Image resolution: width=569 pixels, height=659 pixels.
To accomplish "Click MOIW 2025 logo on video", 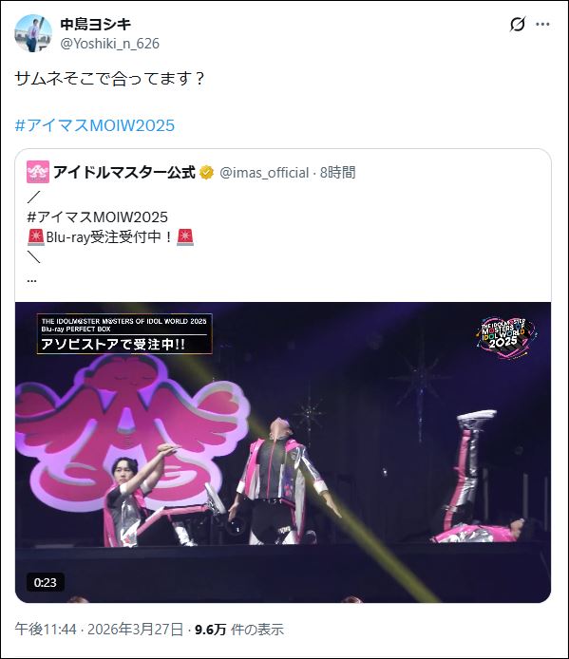I will coord(506,337).
